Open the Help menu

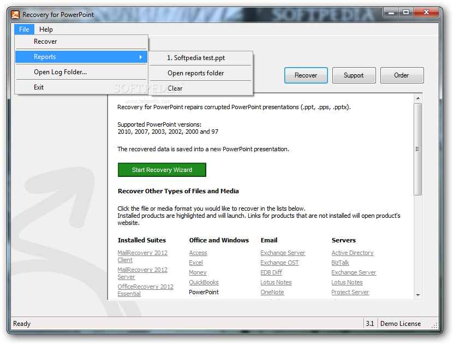pos(46,29)
